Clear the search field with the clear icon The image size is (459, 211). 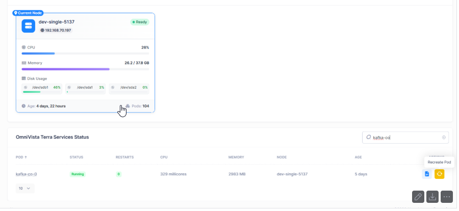(444, 138)
